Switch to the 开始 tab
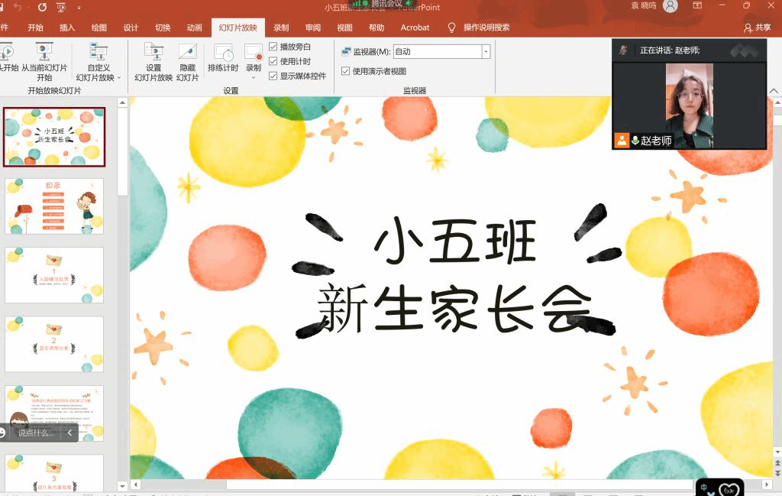 [x=35, y=28]
